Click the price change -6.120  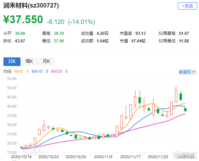(56, 22)
